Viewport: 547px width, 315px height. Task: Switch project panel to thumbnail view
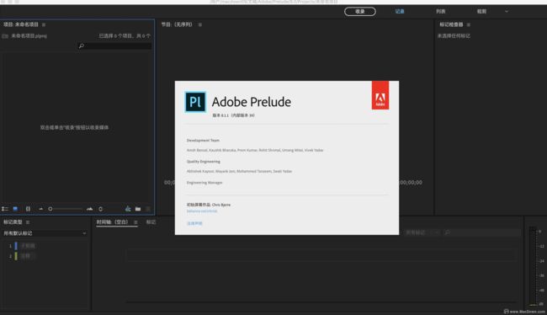(x=15, y=209)
